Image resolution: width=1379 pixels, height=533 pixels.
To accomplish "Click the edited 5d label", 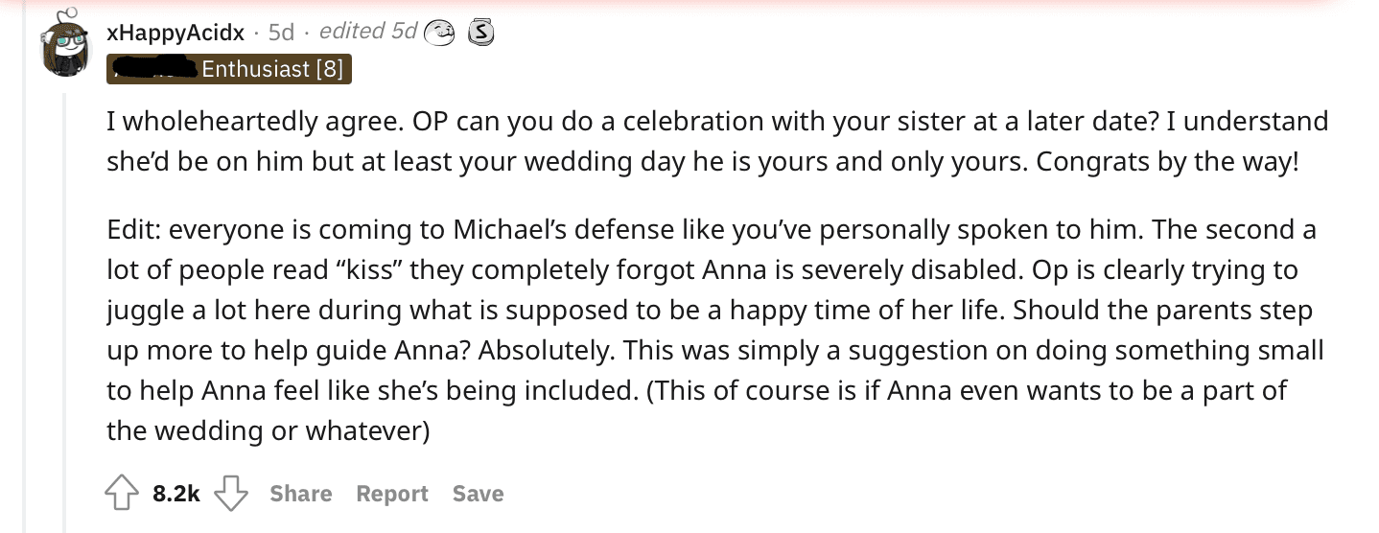I will coord(368,31).
